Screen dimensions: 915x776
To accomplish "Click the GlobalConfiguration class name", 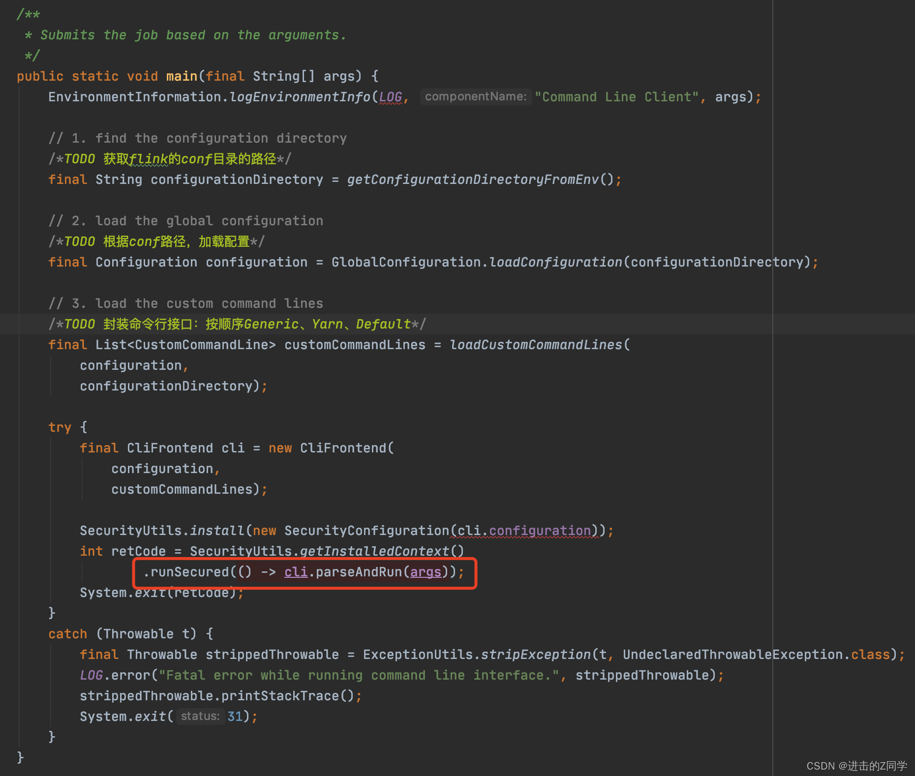I will click(406, 262).
